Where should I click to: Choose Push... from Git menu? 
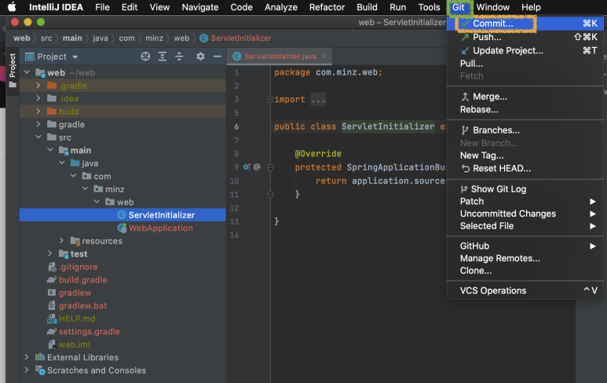(x=525, y=37)
